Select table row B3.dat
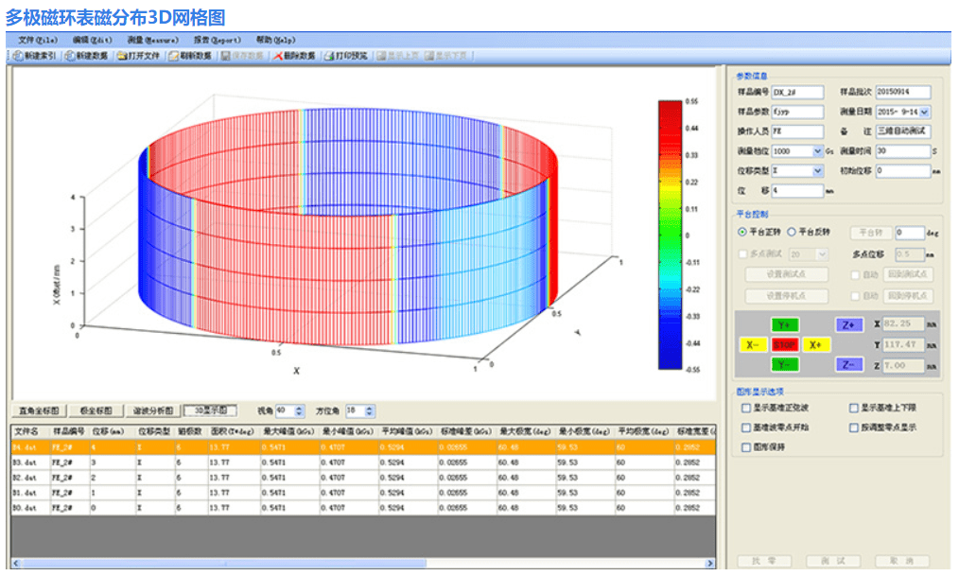This screenshot has width=959, height=576. [x=363, y=463]
